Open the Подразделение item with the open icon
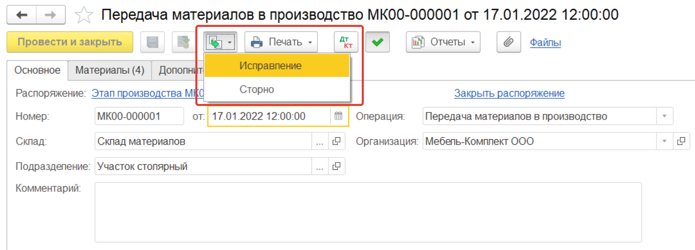The image size is (695, 250). 337,167
